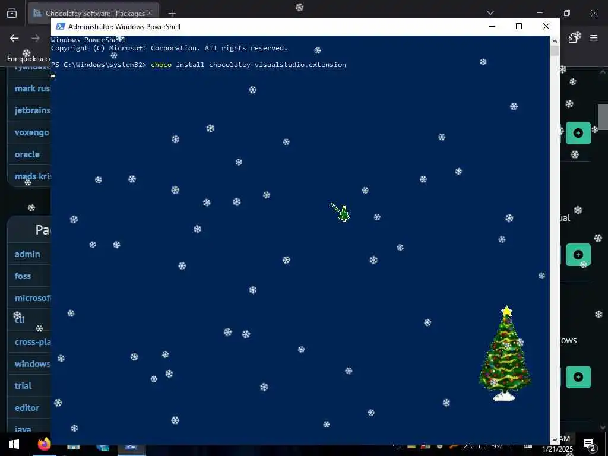Click the browser page scrollbar thumb

click(603, 117)
